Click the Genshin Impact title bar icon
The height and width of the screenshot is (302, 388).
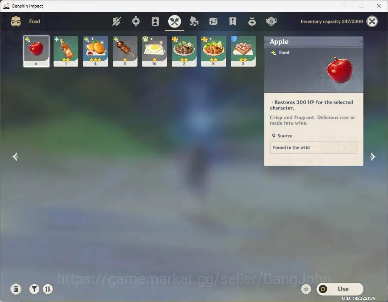click(6, 6)
